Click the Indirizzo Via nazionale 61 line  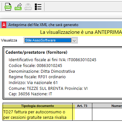[33, 83]
